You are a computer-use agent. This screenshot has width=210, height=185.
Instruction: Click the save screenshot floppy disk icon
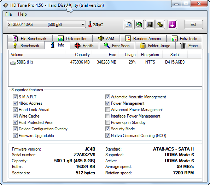(x=150, y=25)
